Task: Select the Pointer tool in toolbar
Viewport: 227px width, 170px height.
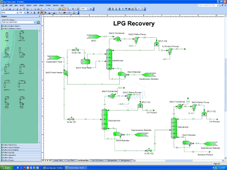Action: 63,9
